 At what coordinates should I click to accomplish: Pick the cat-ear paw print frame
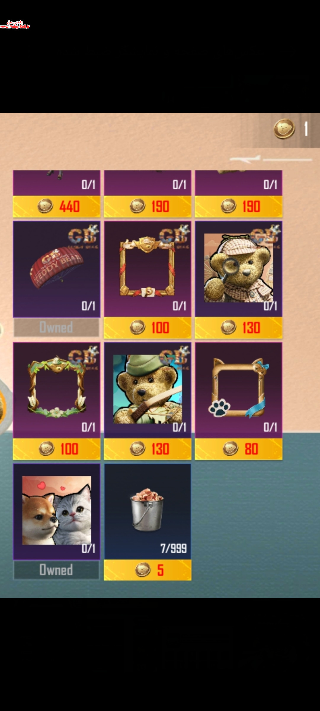[239, 390]
